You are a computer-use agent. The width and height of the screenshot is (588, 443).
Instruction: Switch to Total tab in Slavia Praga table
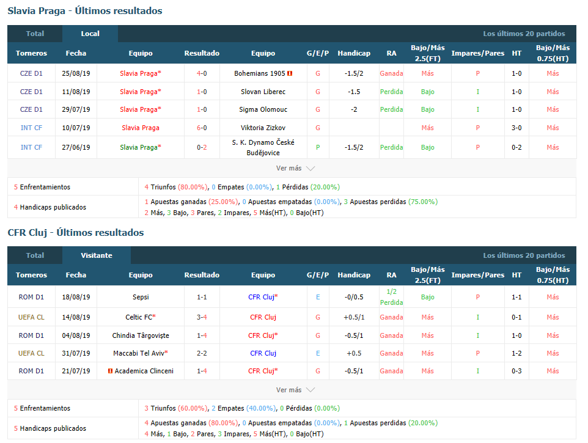(35, 34)
